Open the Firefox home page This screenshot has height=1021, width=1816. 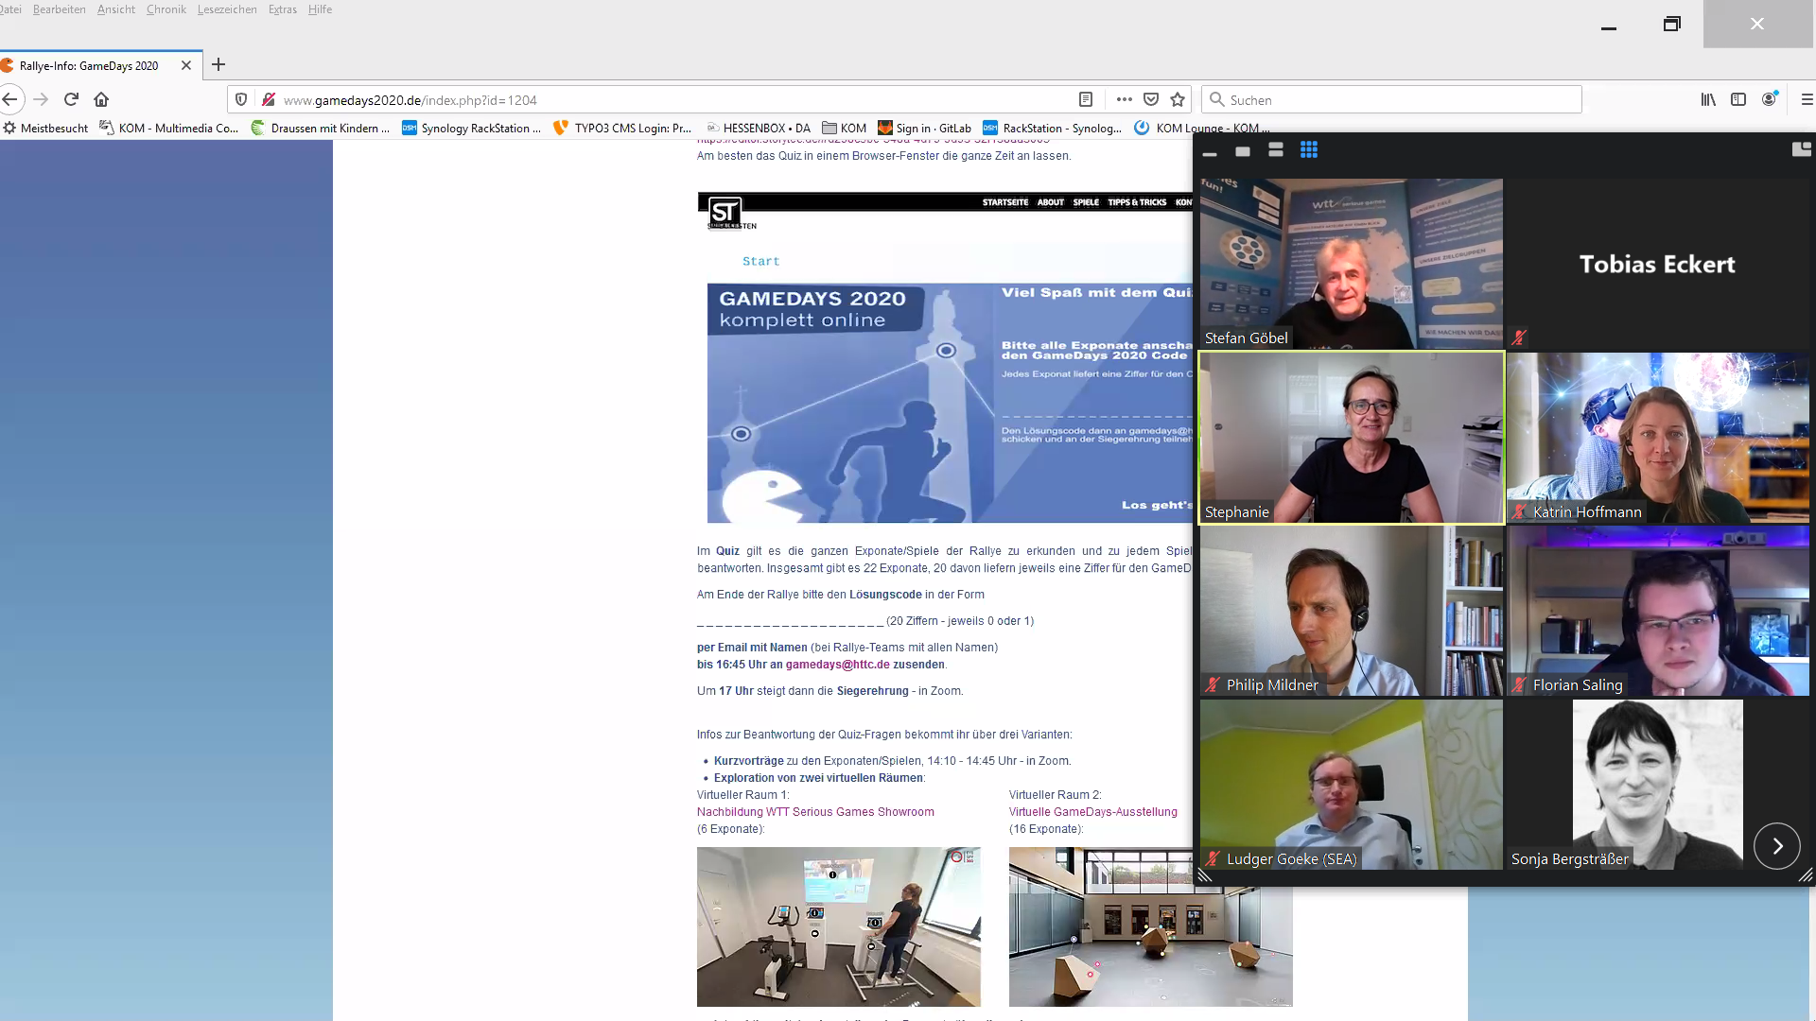coord(101,99)
